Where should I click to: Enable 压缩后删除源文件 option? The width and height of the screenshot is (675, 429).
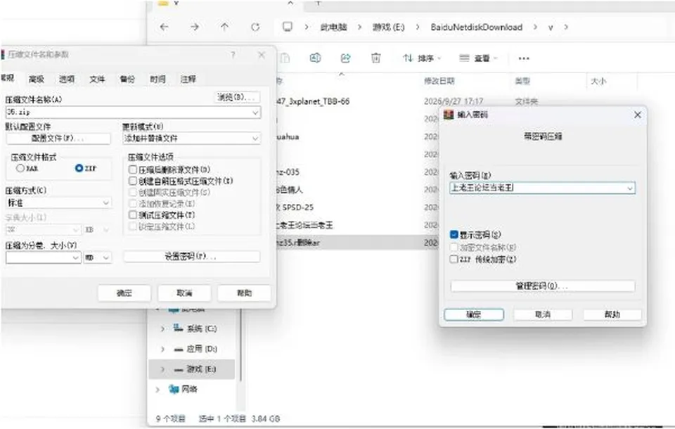pyautogui.click(x=133, y=169)
